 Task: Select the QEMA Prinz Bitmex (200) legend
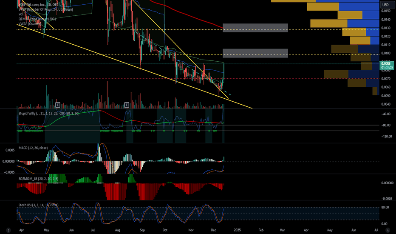pos(37,19)
